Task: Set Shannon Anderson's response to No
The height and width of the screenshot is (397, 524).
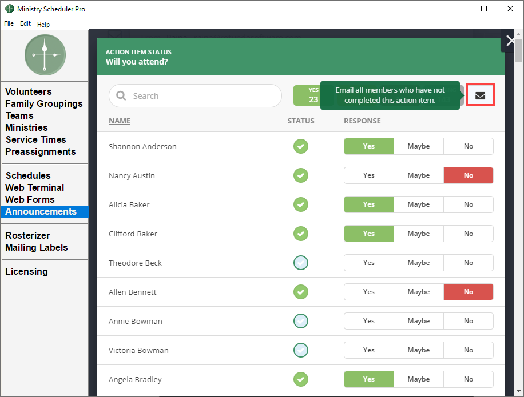Action: (468, 146)
